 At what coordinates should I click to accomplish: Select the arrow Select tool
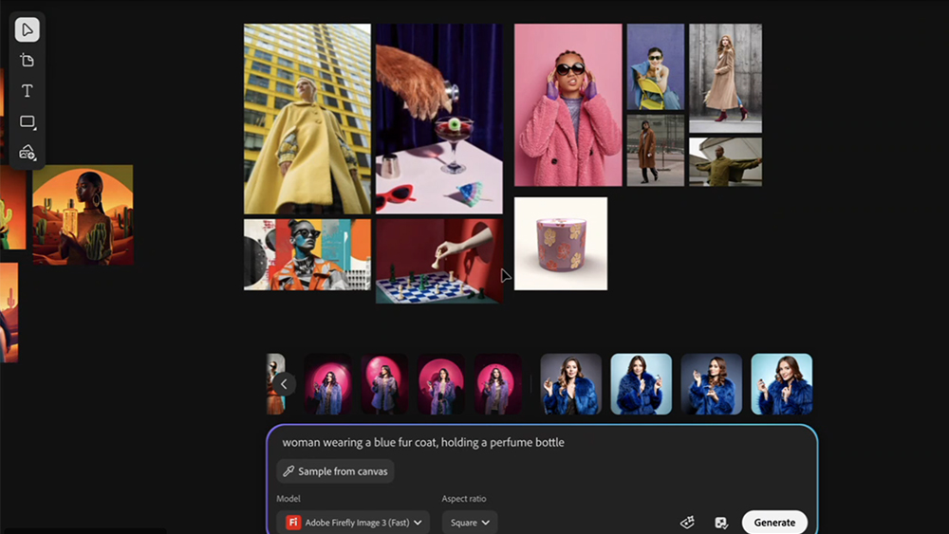[x=28, y=29]
